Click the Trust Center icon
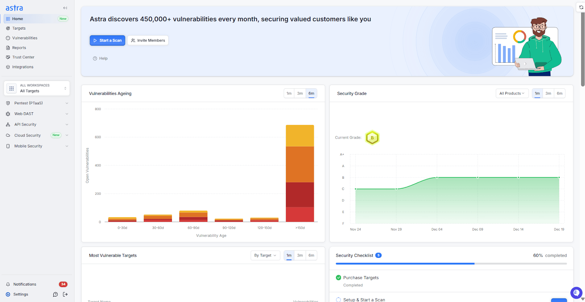This screenshot has width=585, height=302. (8, 57)
